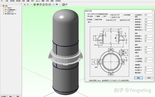155x97 pixels.
Task: Open the 设备平台 menu
Action: click(58, 1)
